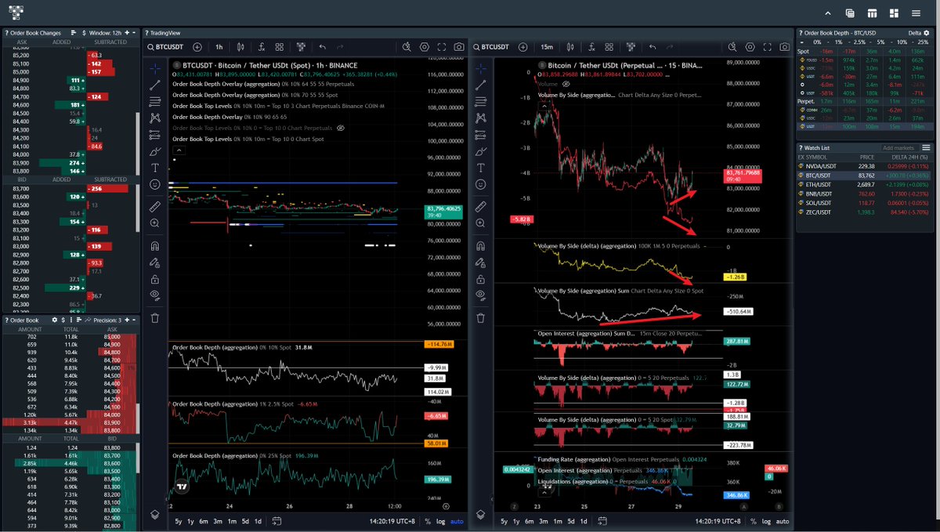The image size is (940, 532).
Task: Open Watch List panel menu
Action: pyautogui.click(x=927, y=147)
